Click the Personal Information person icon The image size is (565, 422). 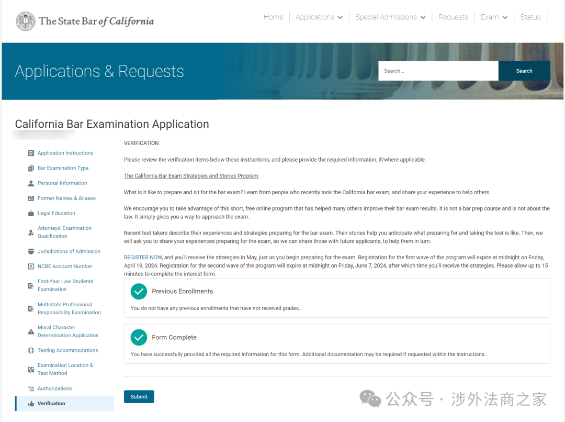(x=31, y=183)
